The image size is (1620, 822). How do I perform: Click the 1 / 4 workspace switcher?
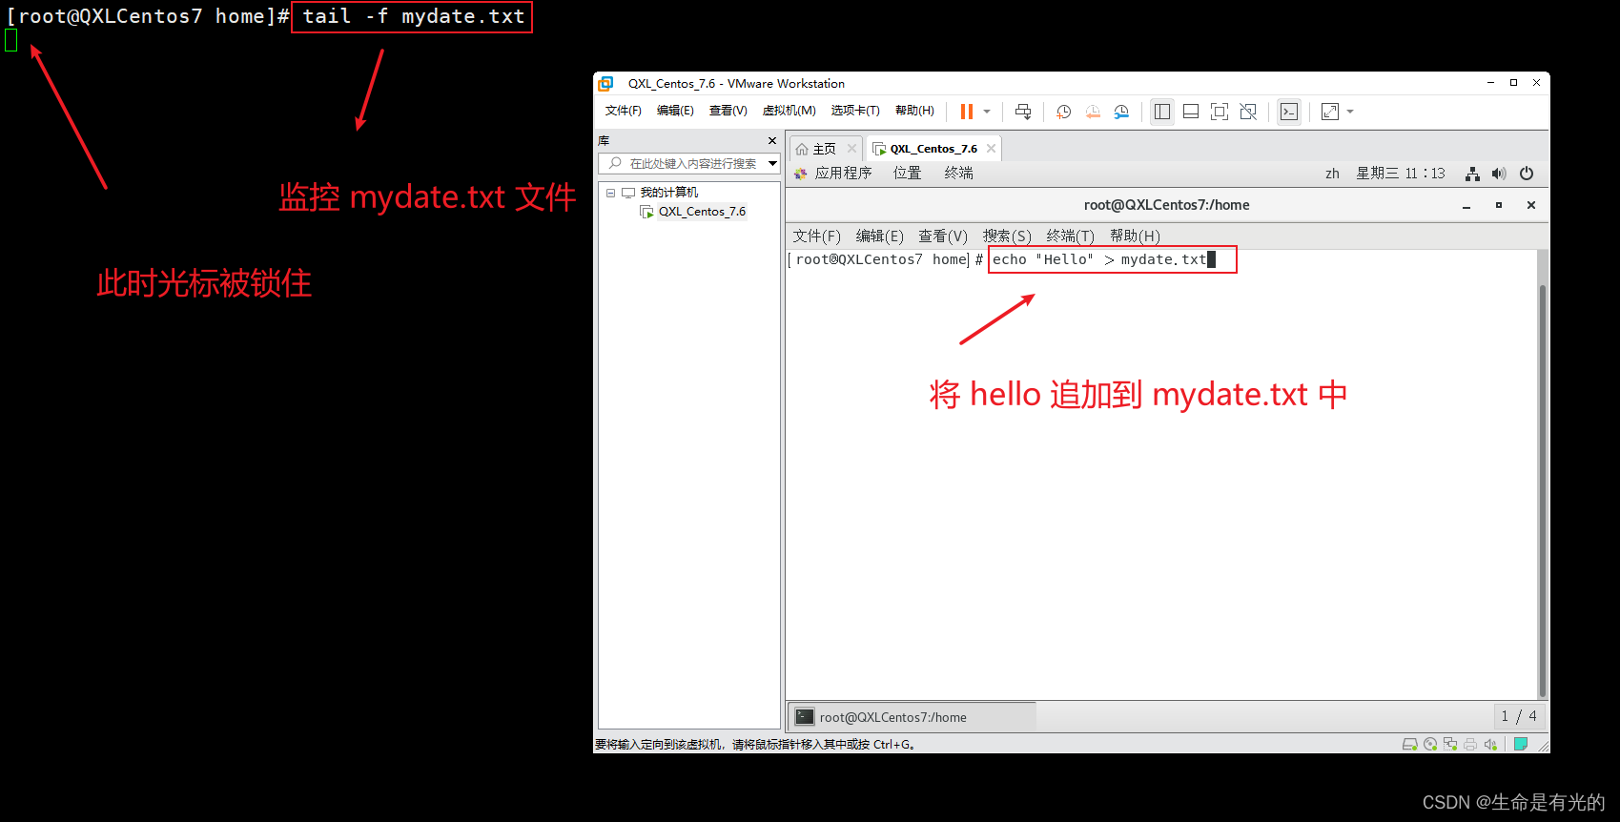point(1519,716)
